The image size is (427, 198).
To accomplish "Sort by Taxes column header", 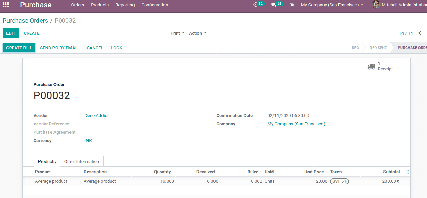I will point(336,172).
